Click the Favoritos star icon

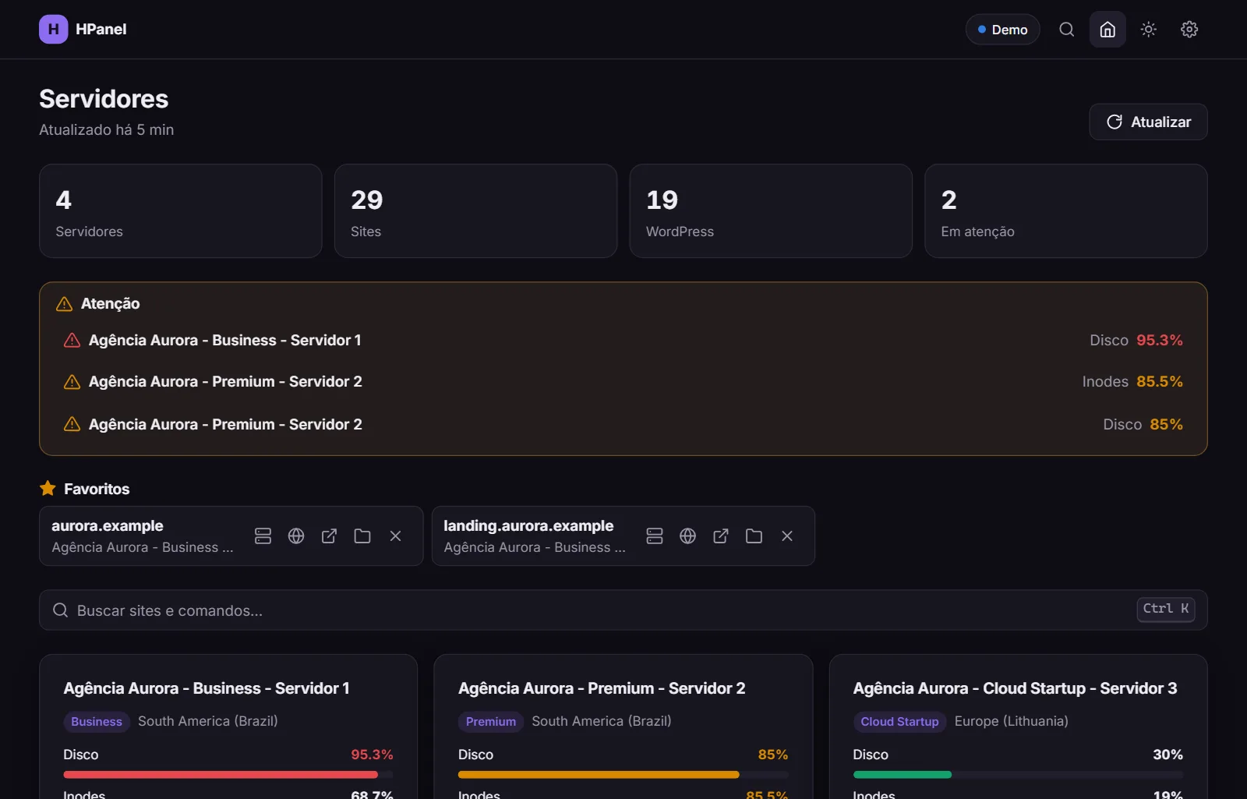tap(48, 489)
